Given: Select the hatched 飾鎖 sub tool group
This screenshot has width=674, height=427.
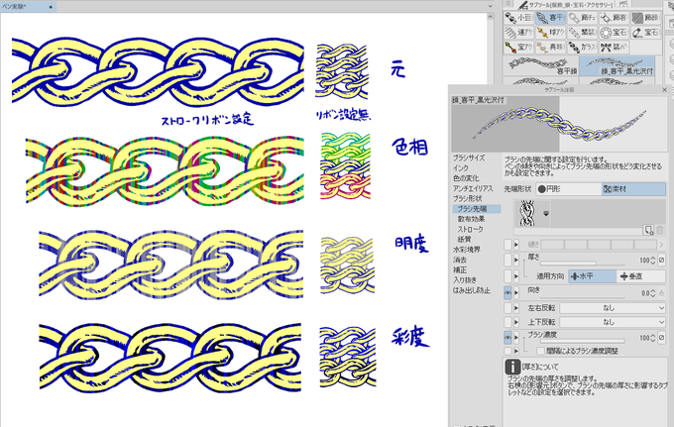Looking at the screenshot, I should (x=646, y=18).
